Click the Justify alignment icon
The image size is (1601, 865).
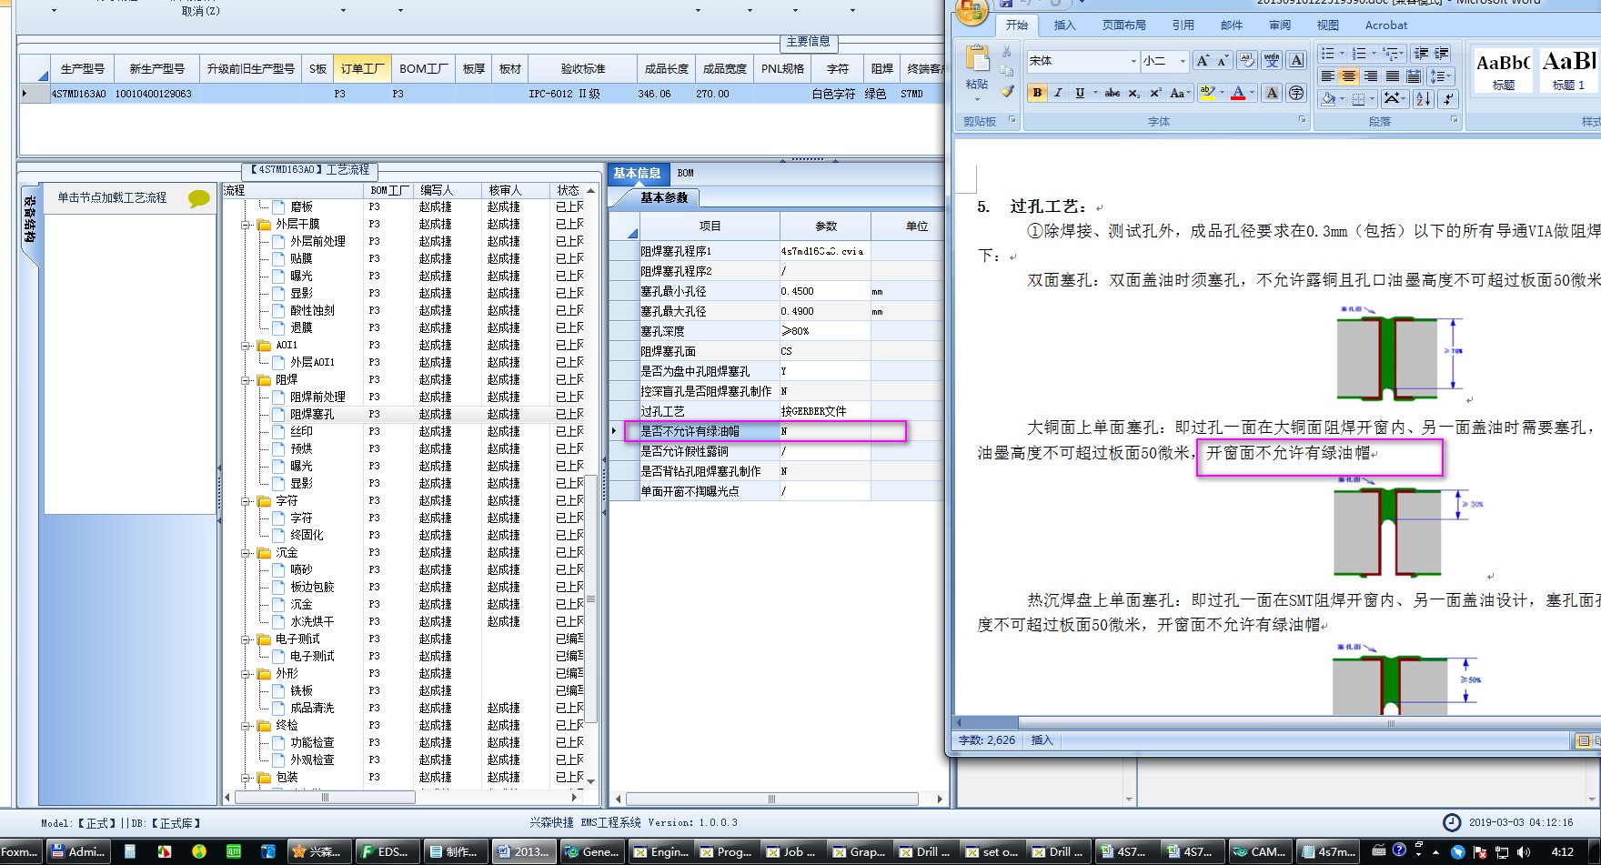1393,76
